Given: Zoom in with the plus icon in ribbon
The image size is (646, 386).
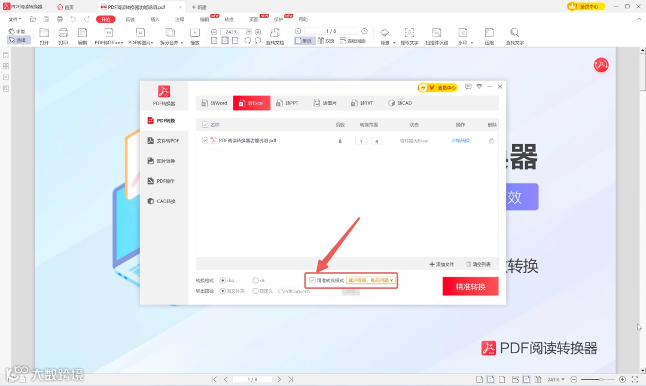Looking at the screenshot, I should pyautogui.click(x=258, y=32).
